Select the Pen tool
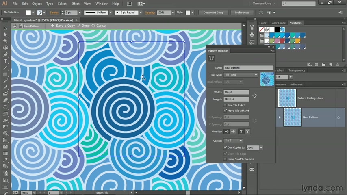The height and width of the screenshot is (195, 347). point(5,55)
